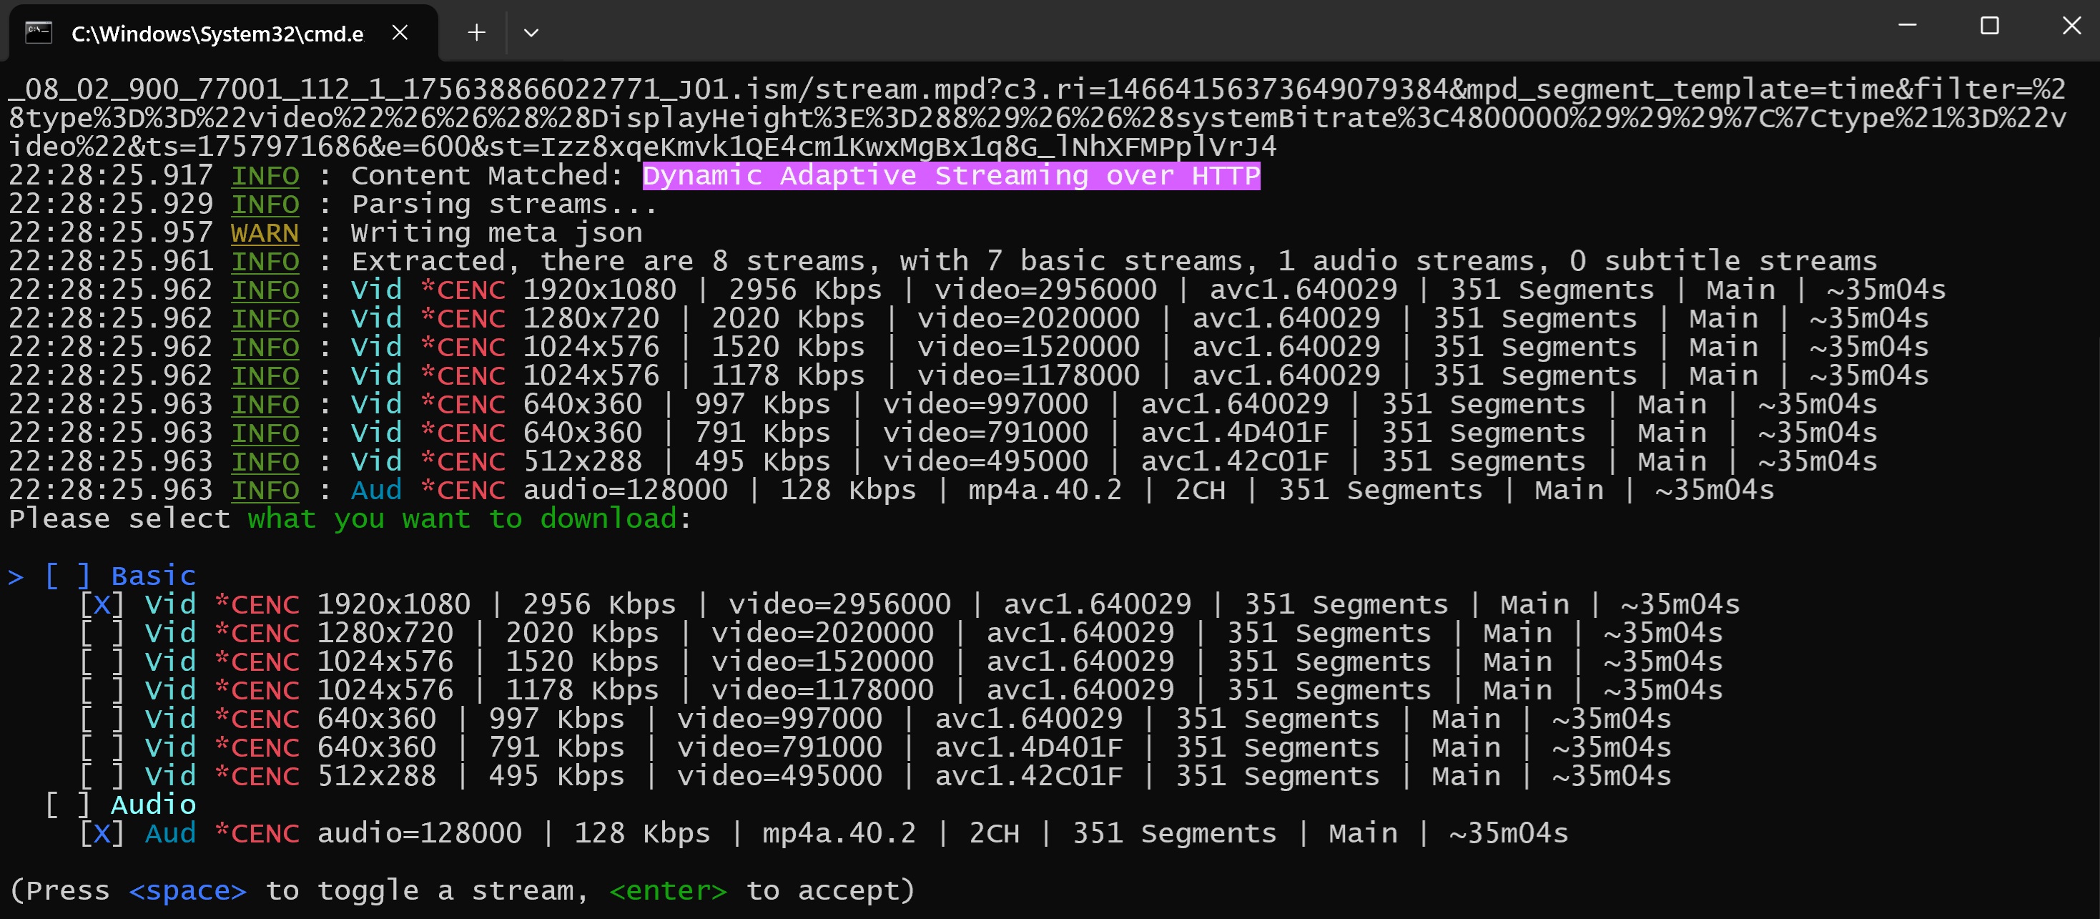Toggle the Audio group checkbox
Viewport: 2100px width, 919px height.
[x=68, y=805]
